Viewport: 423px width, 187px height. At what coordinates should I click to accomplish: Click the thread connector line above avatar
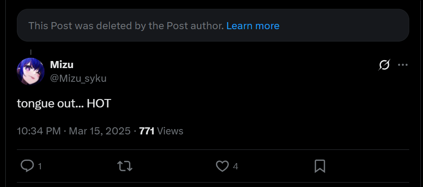31,52
